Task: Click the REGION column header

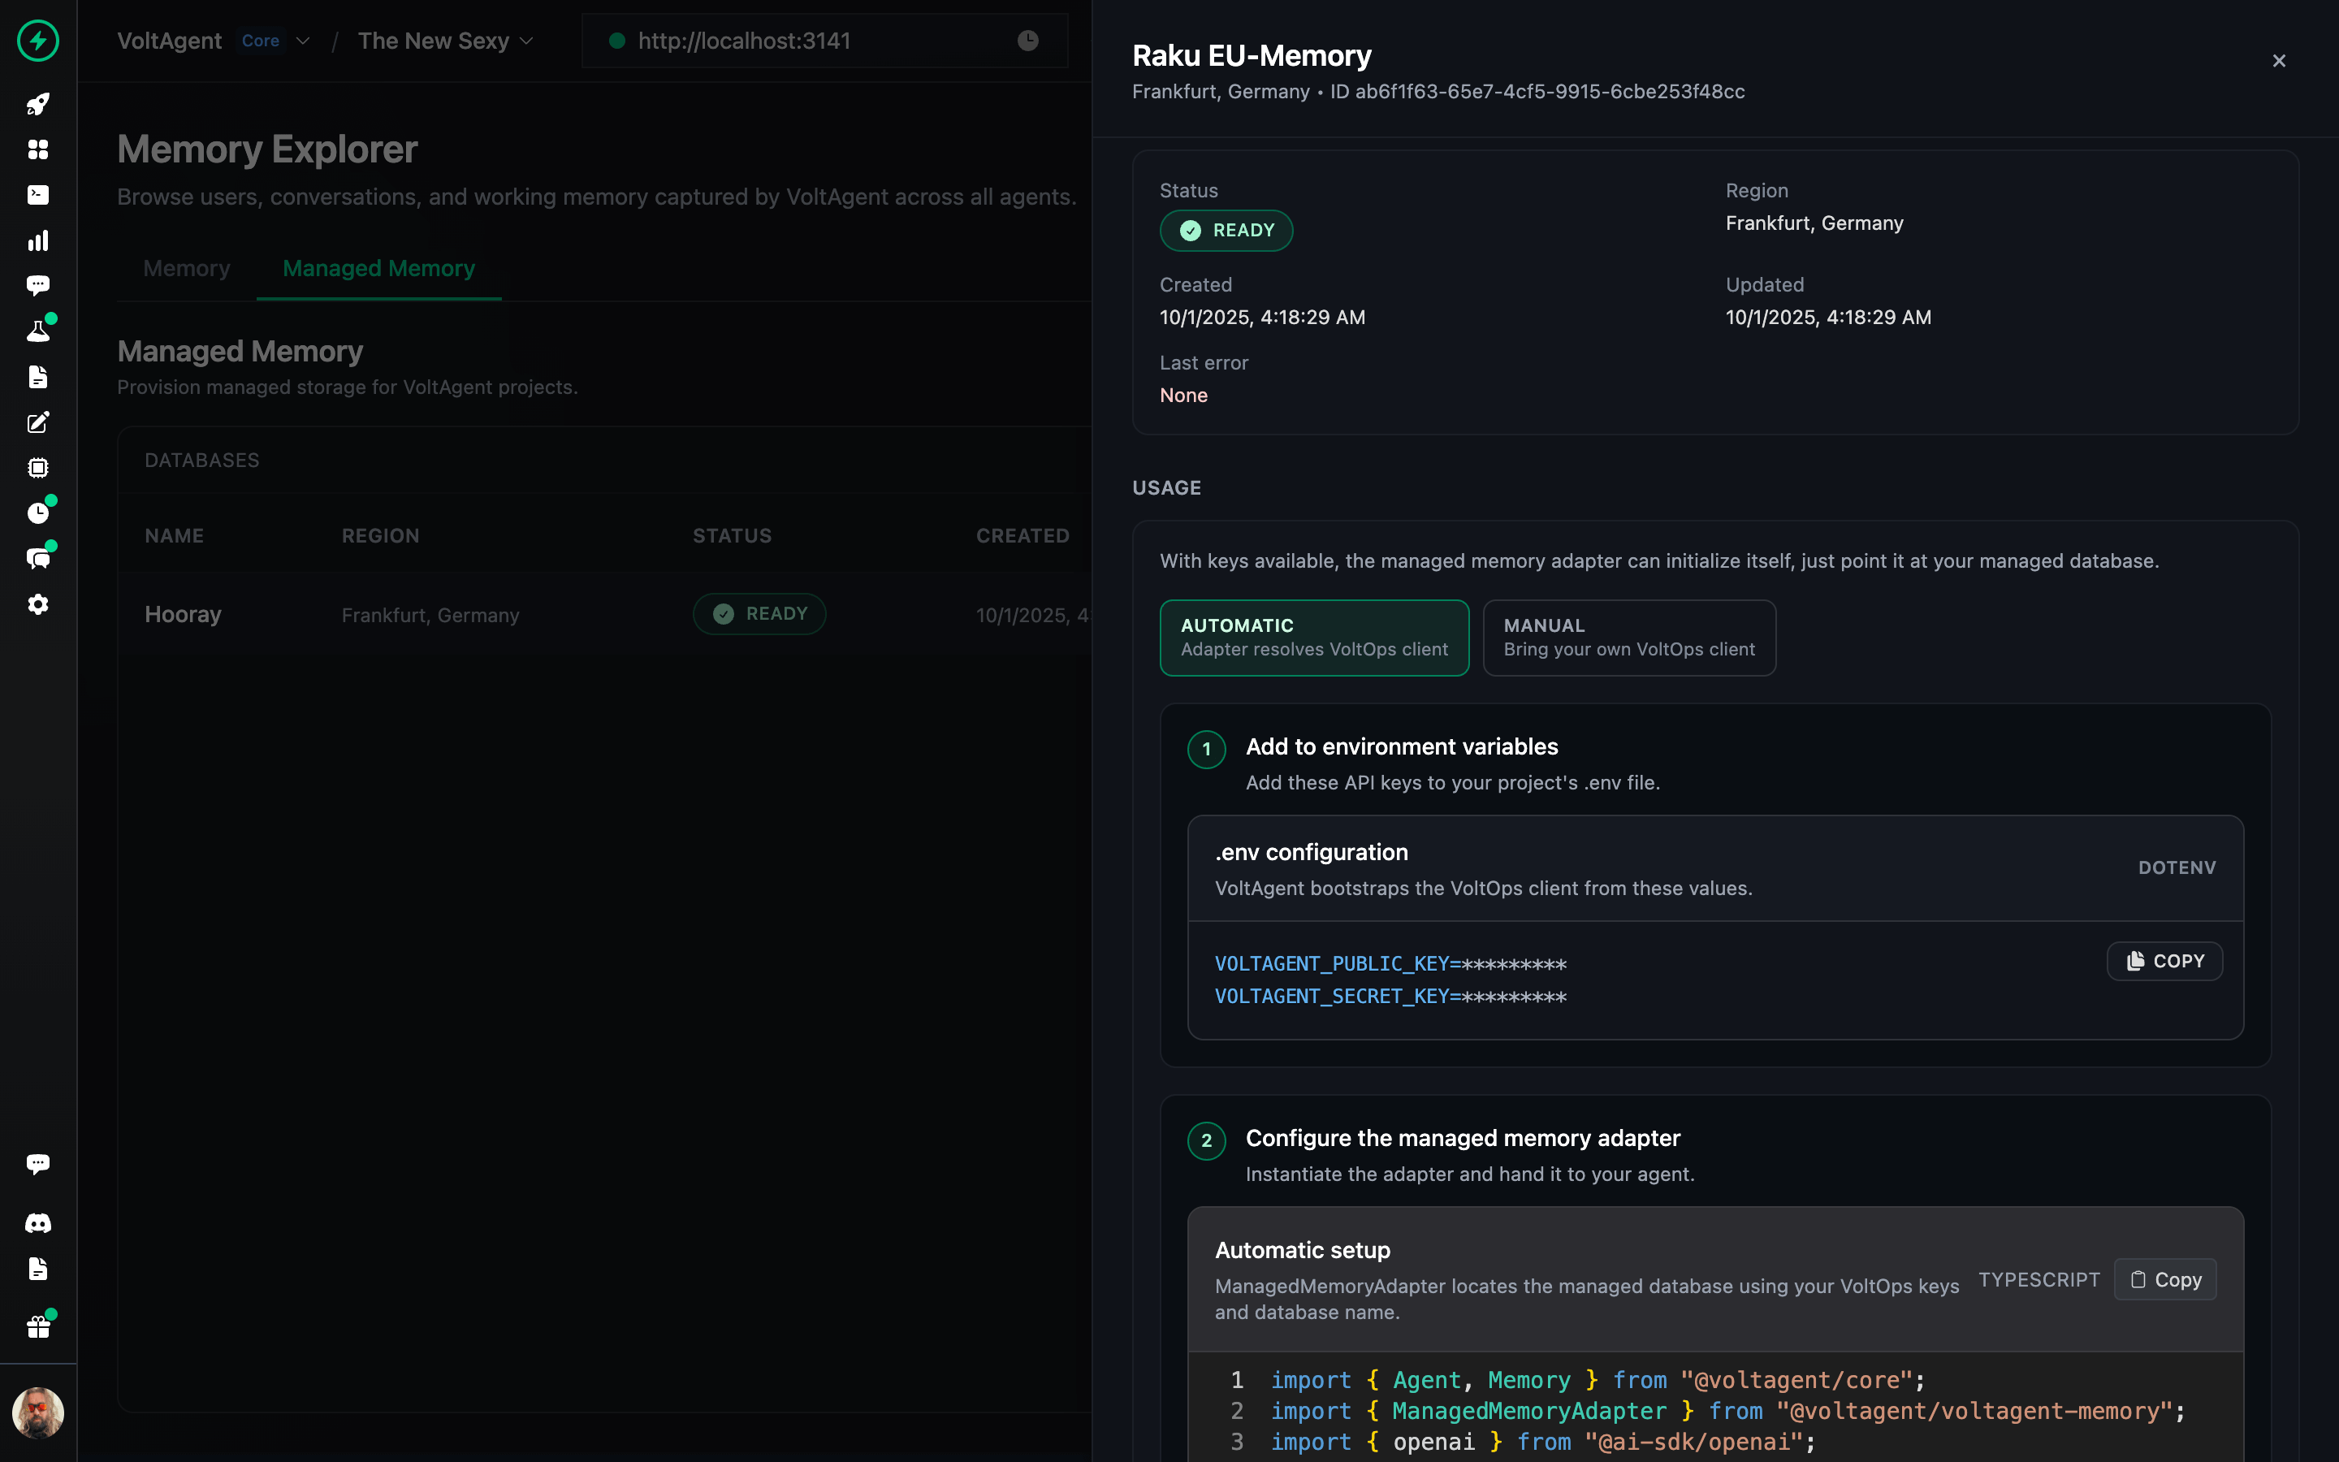Action: pyautogui.click(x=381, y=536)
